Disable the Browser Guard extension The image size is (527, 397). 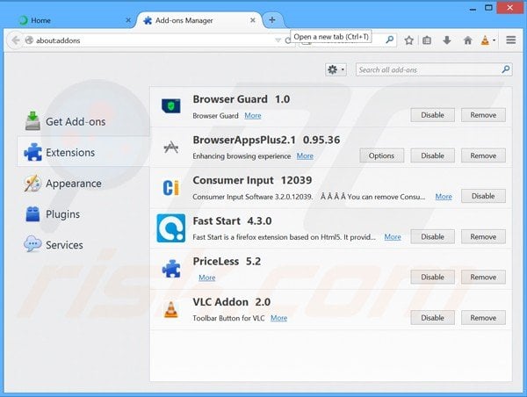[432, 115]
